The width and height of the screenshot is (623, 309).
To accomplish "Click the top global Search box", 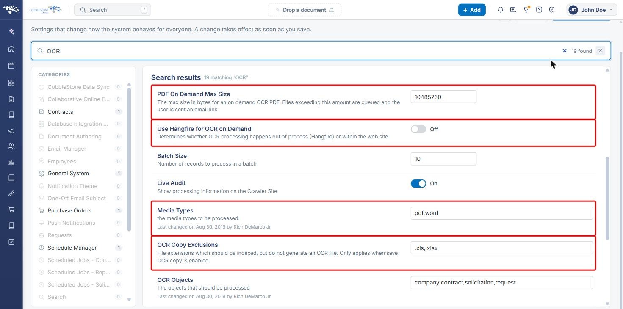I will tap(113, 10).
